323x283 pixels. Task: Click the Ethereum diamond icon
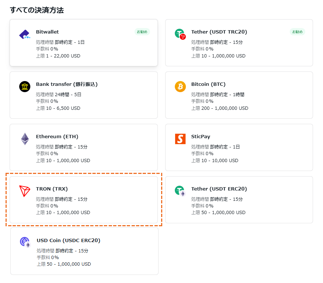[x=25, y=139]
